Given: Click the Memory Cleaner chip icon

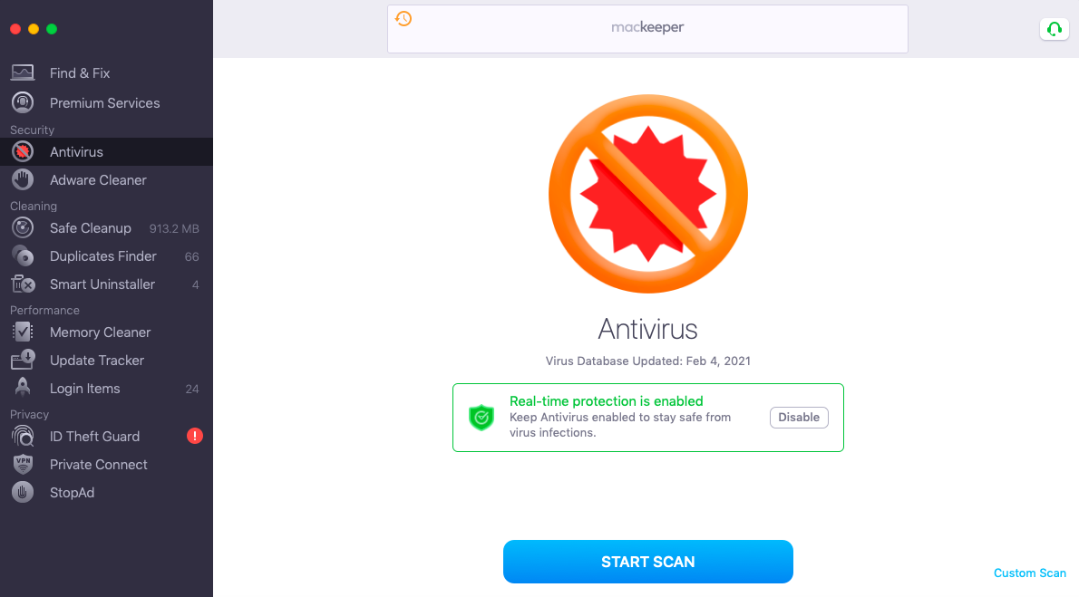Looking at the screenshot, I should [x=23, y=332].
